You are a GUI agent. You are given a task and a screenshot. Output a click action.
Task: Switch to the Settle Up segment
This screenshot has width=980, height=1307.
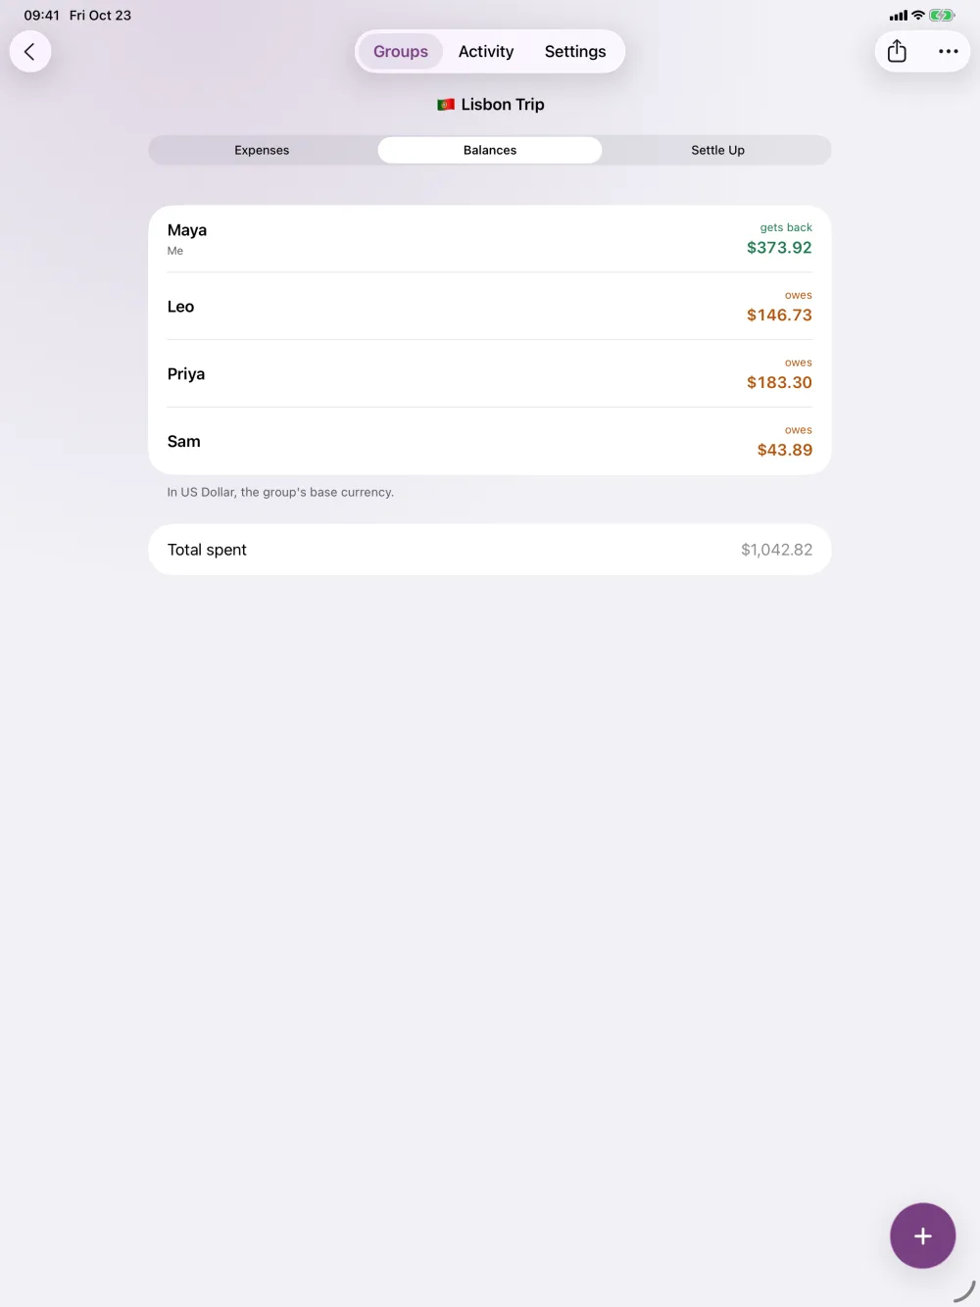tap(717, 150)
